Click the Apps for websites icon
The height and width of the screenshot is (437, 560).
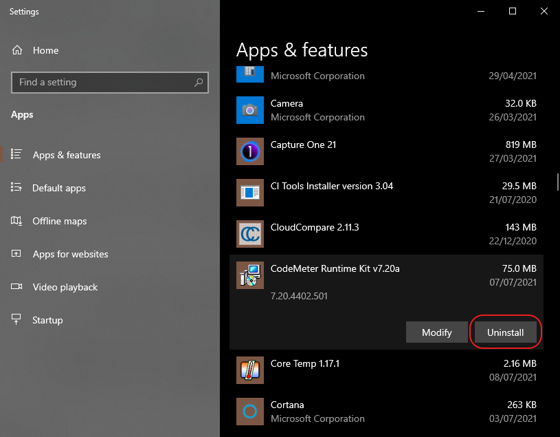click(16, 253)
